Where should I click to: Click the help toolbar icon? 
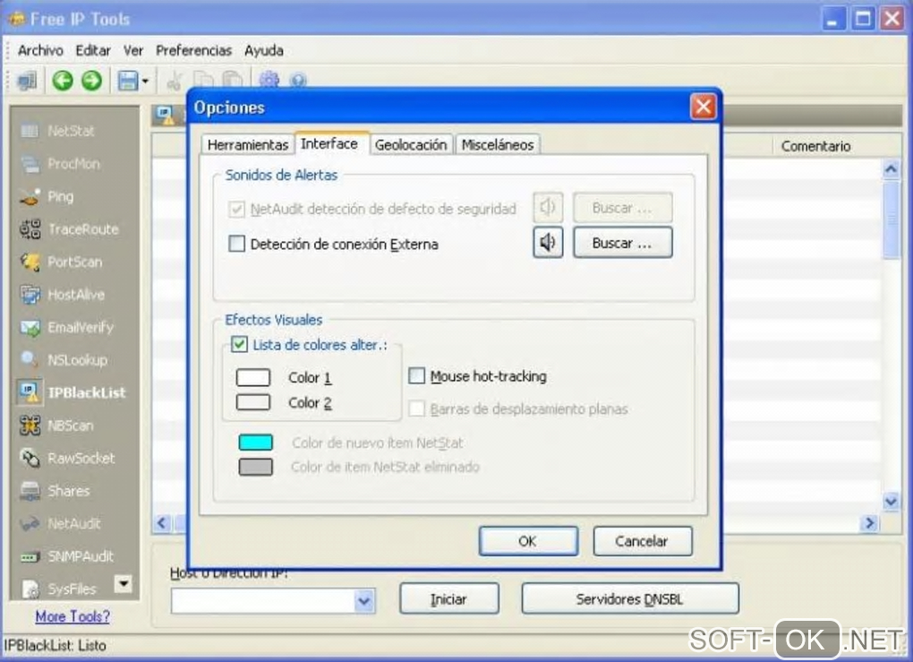[298, 81]
